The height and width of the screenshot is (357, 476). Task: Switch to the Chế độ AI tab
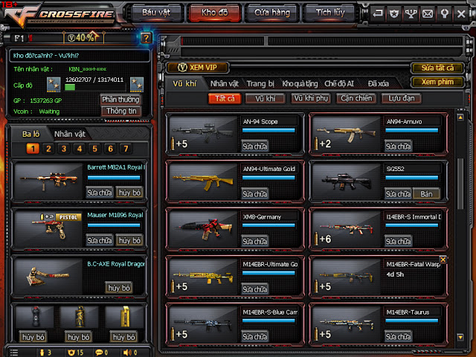pos(339,83)
